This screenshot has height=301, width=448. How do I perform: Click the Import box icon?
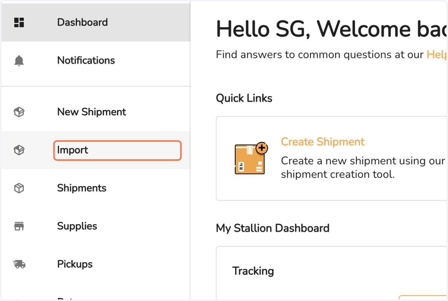coord(19,150)
